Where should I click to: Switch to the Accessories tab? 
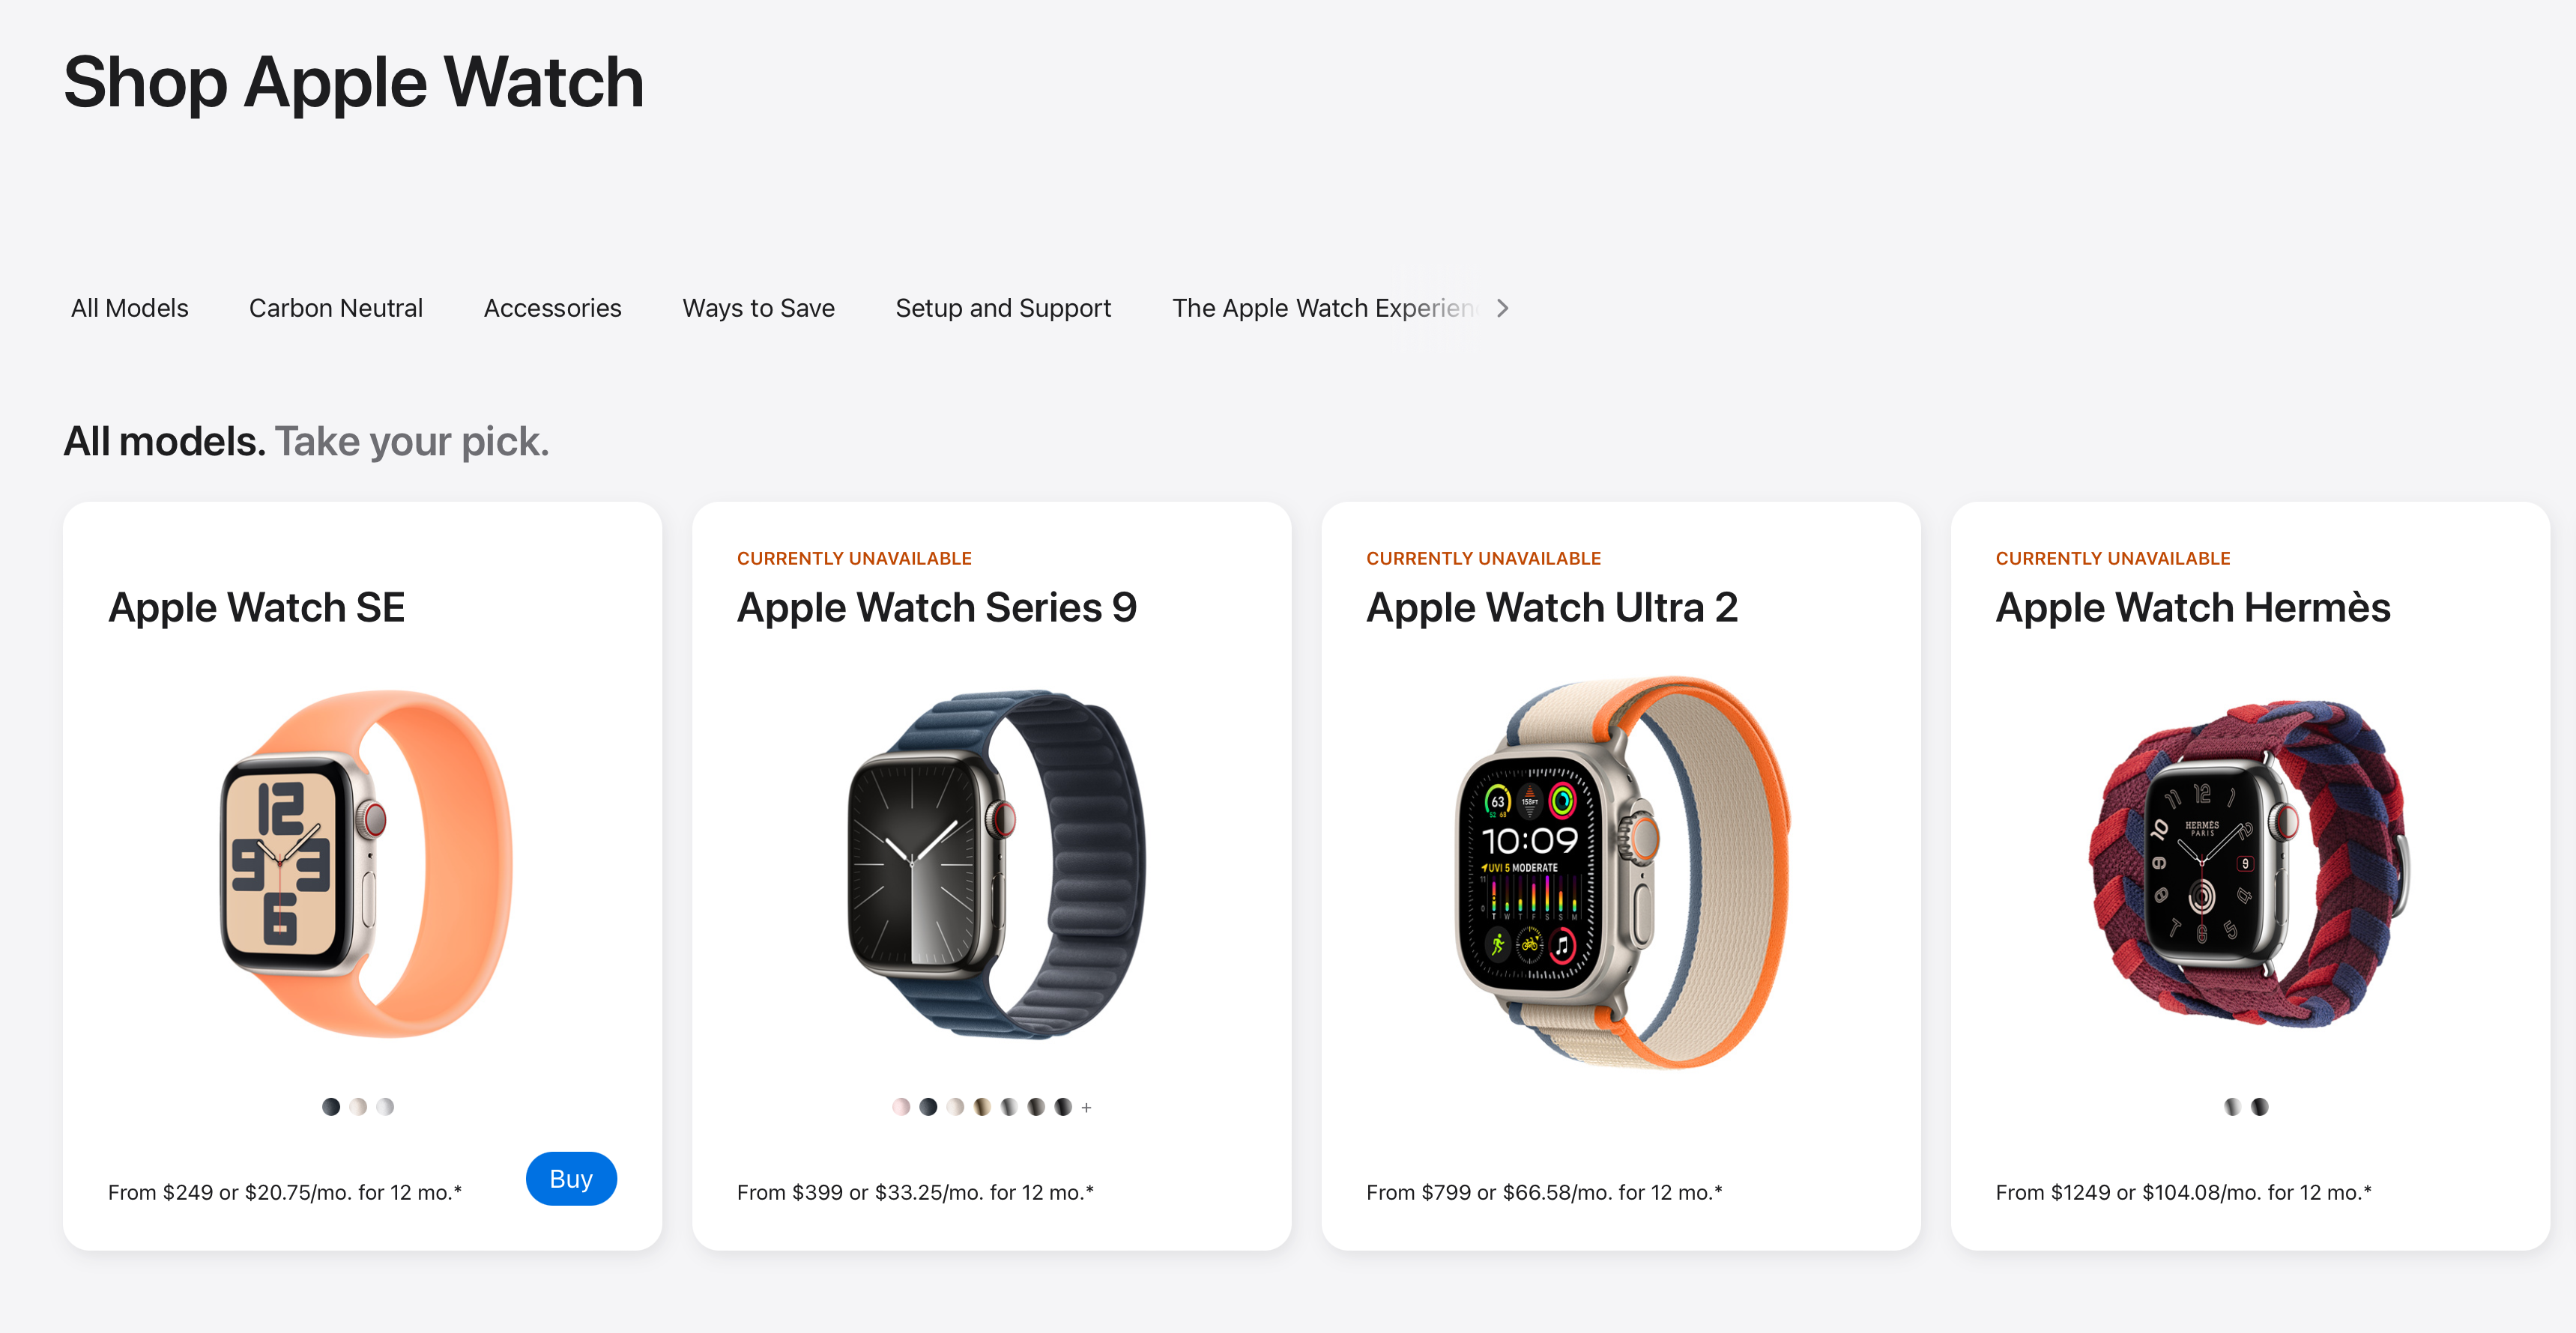coord(553,308)
